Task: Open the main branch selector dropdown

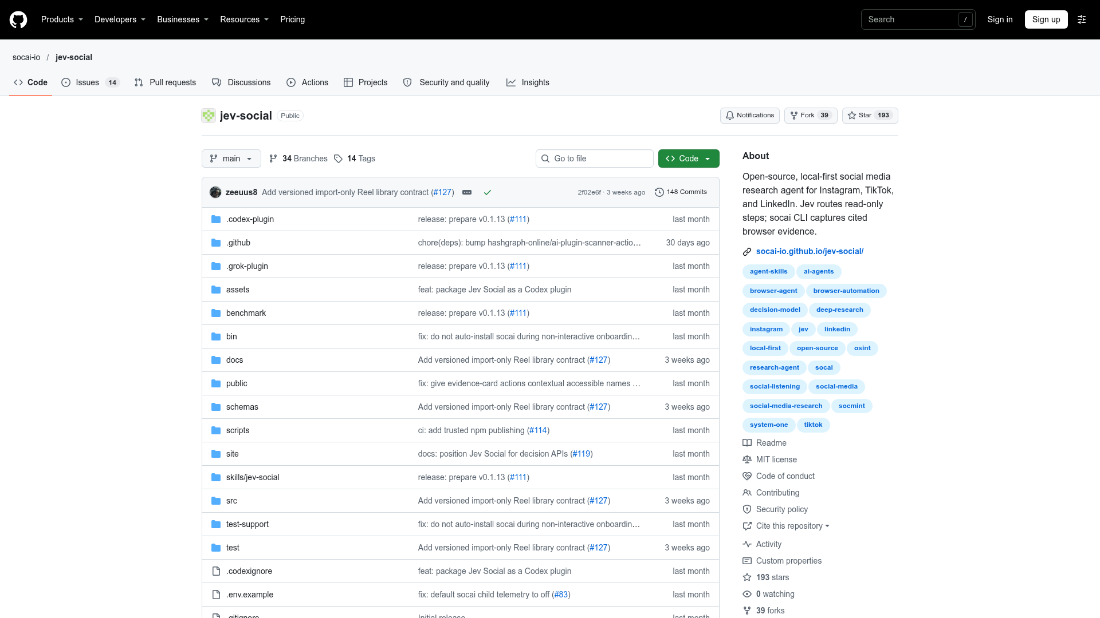Action: [x=231, y=159]
